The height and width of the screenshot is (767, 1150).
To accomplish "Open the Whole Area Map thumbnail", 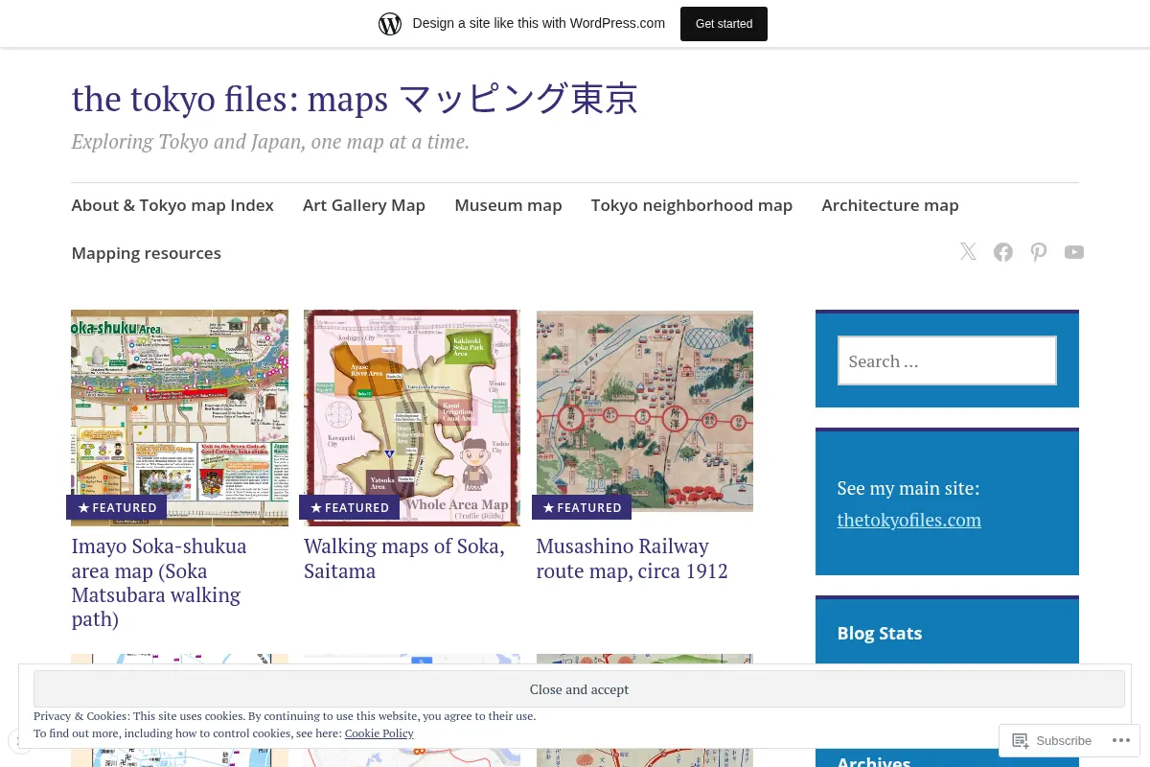I will [x=412, y=418].
